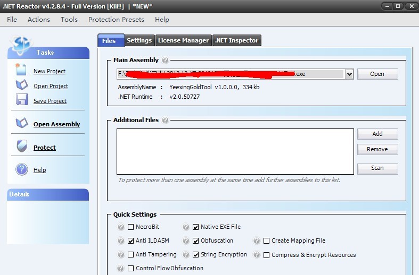Click the help icon before String Encryption

[x=186, y=254]
